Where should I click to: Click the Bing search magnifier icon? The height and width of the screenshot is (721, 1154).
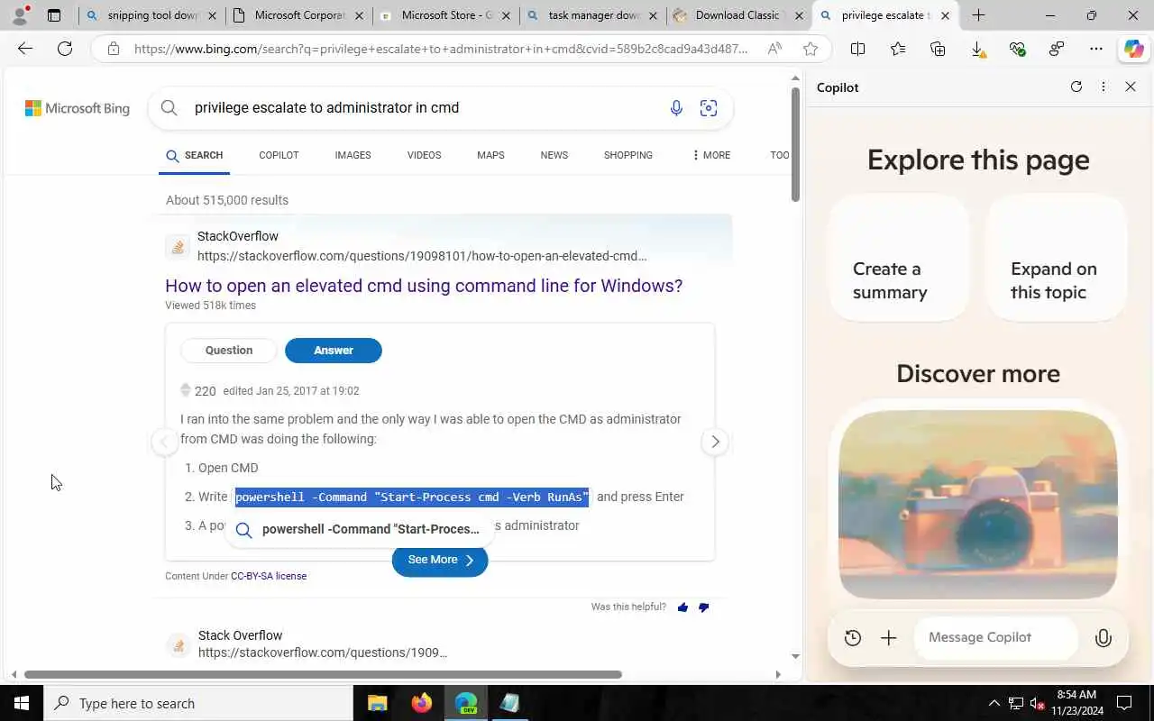(169, 108)
